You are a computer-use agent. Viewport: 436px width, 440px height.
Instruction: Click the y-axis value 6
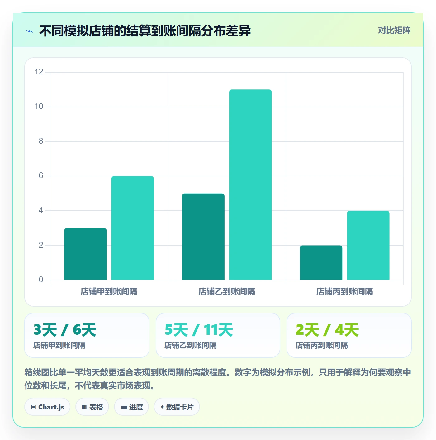[41, 176]
